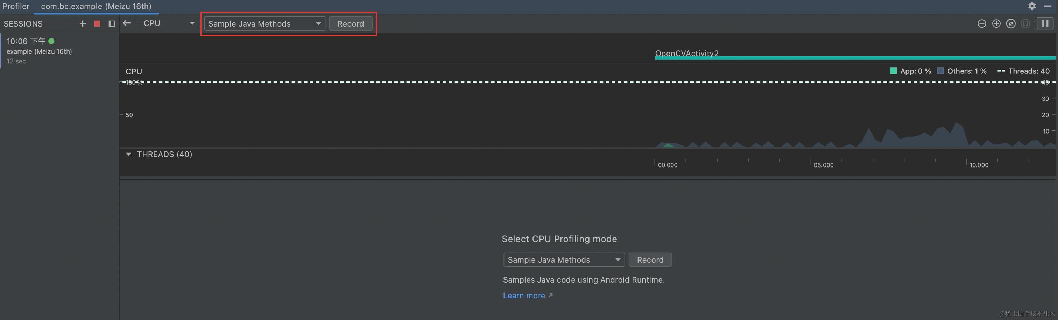
Task: Click the Record button in the toolbar
Action: point(350,24)
